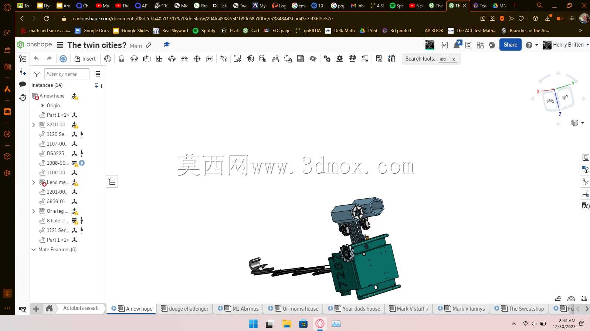Click the Front face of view cube
This screenshot has height=331, width=590.
pos(550,101)
